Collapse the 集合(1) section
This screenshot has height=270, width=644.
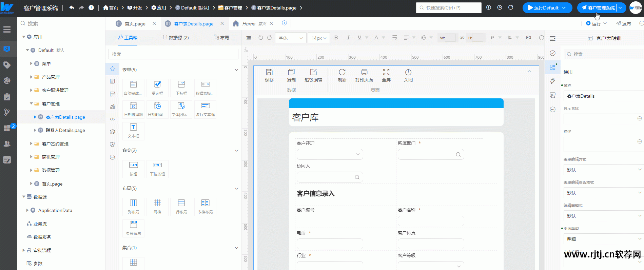tap(236, 248)
